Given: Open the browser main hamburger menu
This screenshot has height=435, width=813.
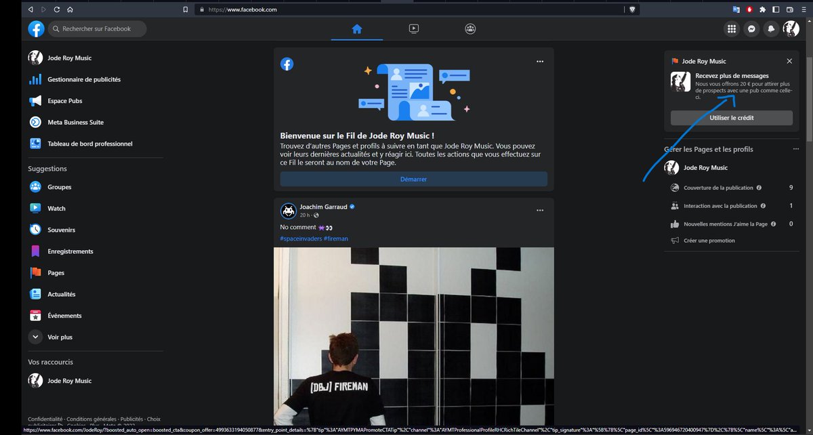Looking at the screenshot, I should (x=803, y=9).
